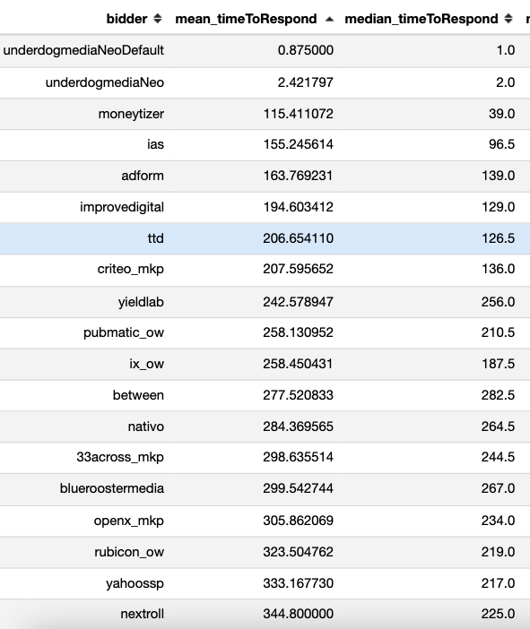
Task: Select the nativo bidder cell
Action: pyautogui.click(x=146, y=427)
